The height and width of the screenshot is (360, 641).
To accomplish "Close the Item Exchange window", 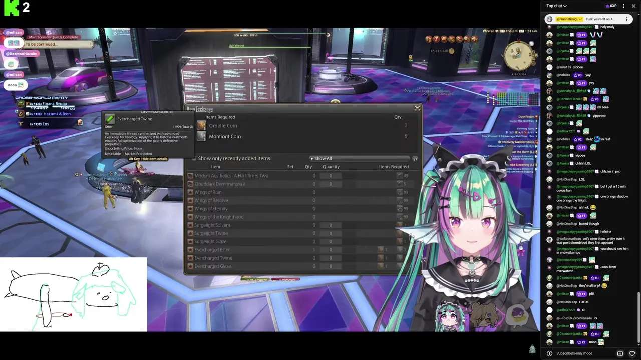I will [x=417, y=108].
